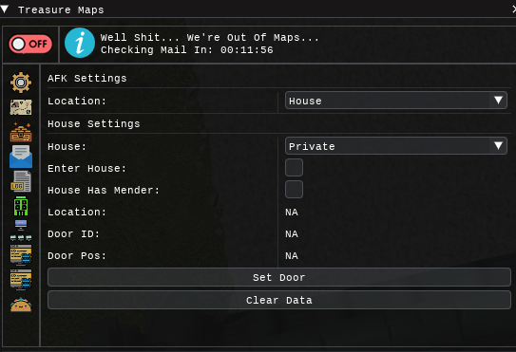Click the Clear Data button
The image size is (516, 352).
pyautogui.click(x=279, y=300)
